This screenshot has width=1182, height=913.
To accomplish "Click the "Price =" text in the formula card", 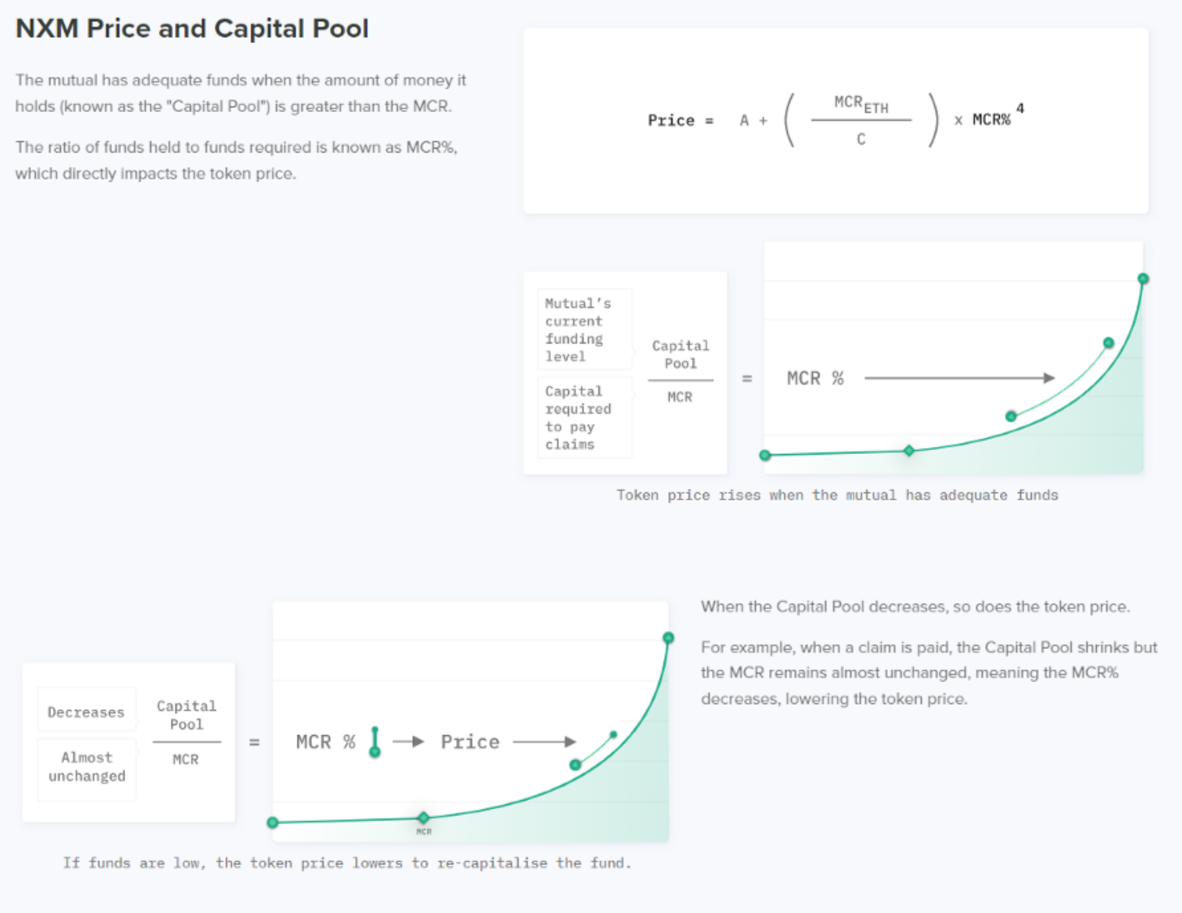I will click(x=680, y=120).
